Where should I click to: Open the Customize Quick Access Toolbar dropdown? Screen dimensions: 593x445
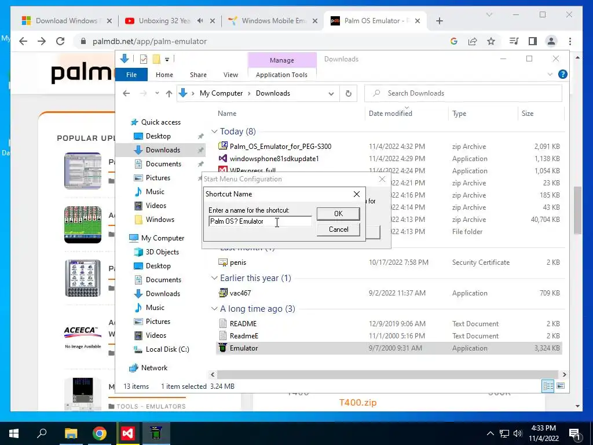(167, 60)
